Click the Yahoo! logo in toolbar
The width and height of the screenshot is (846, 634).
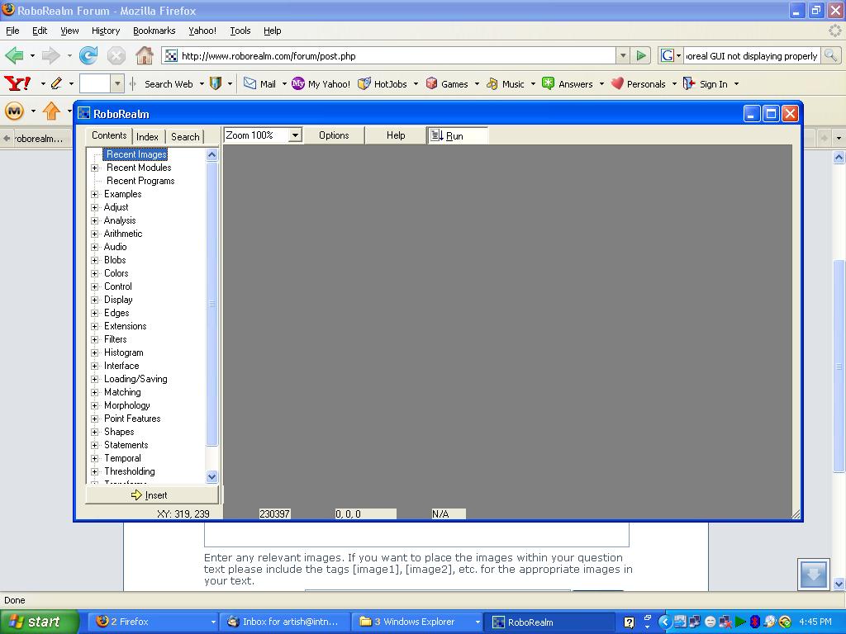(17, 83)
